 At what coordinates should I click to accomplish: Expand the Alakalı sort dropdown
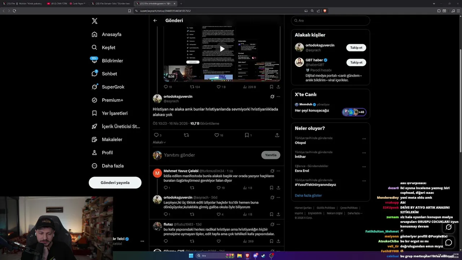pyautogui.click(x=159, y=142)
